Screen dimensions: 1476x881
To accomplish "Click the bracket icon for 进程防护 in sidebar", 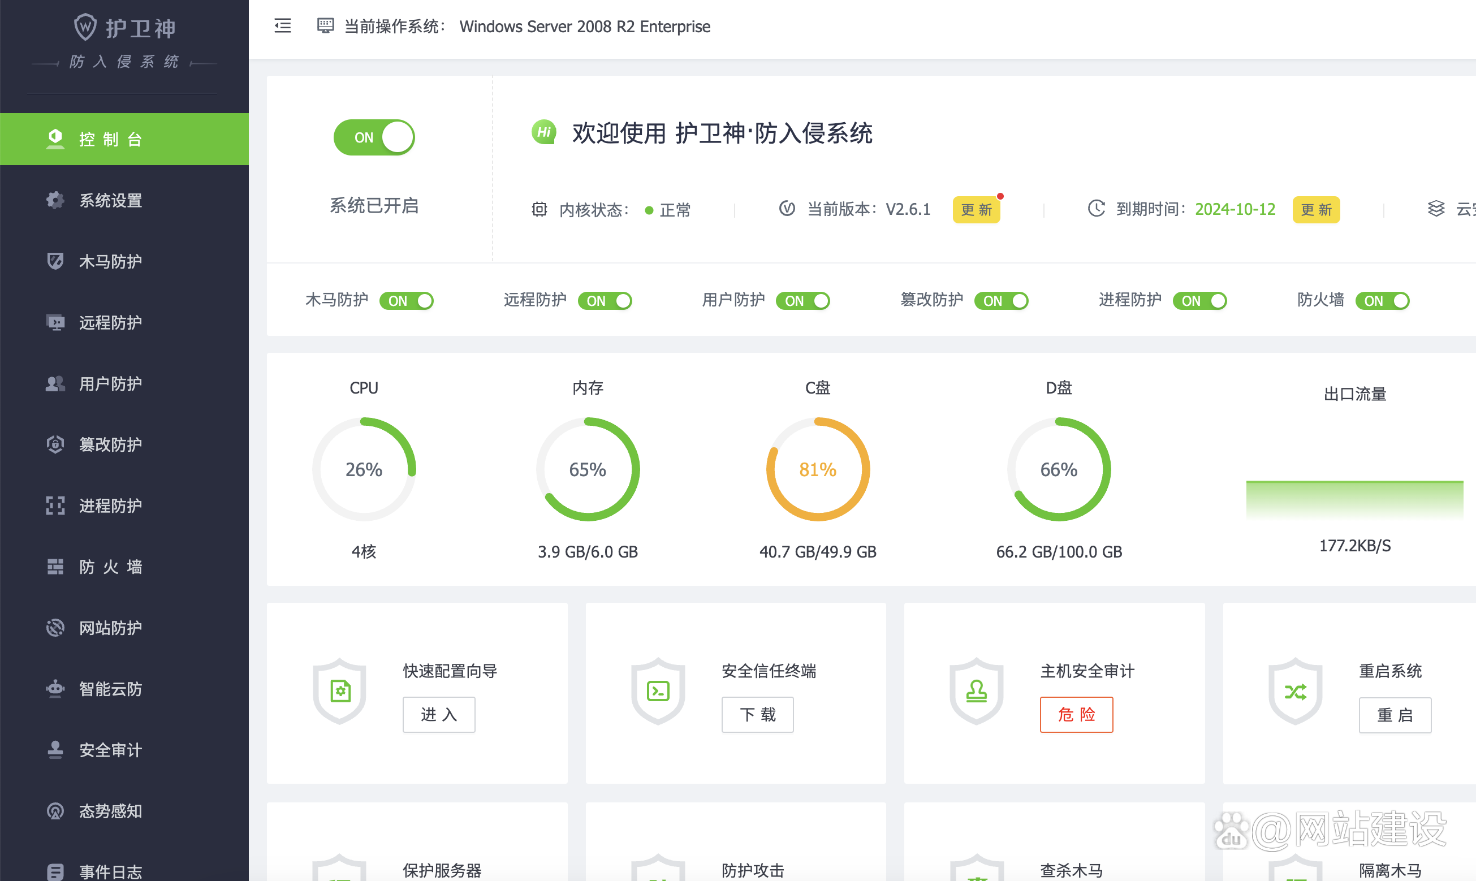I will click(x=55, y=505).
